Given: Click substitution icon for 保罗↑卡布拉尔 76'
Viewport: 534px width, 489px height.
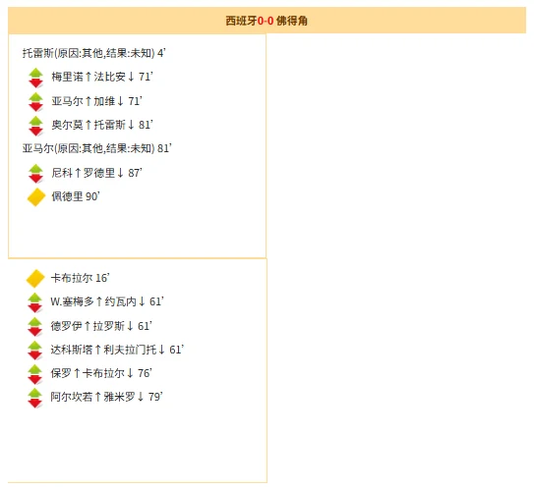Looking at the screenshot, I should point(35,374).
